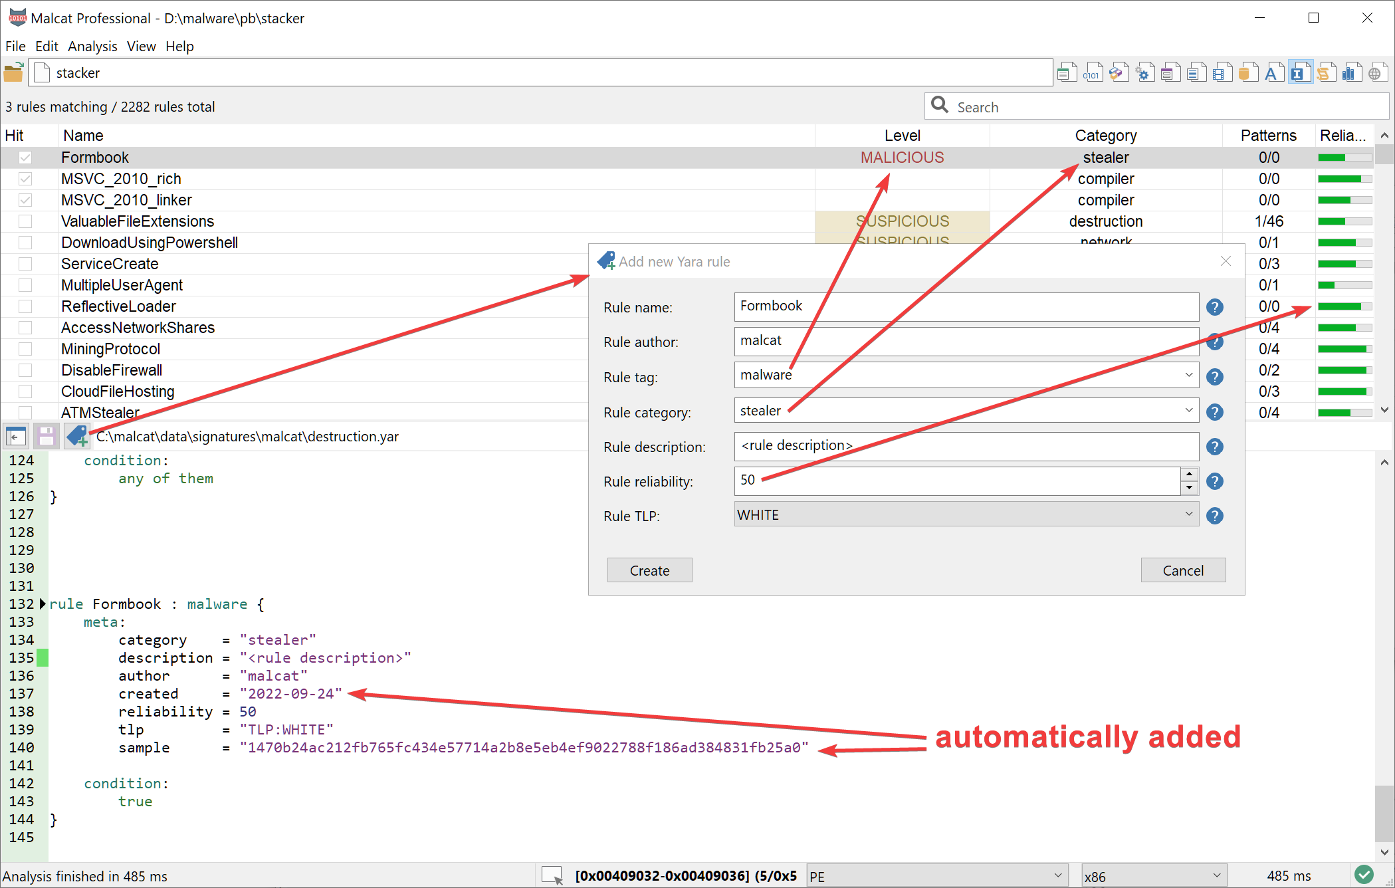This screenshot has height=888, width=1395.
Task: Open the View menu
Action: click(x=141, y=46)
